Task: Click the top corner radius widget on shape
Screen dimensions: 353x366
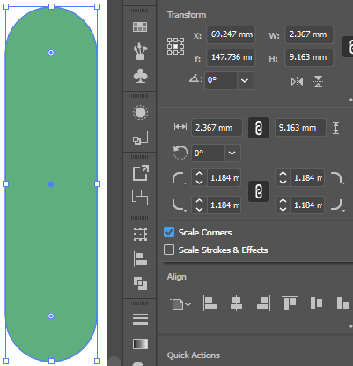Action: click(x=51, y=53)
